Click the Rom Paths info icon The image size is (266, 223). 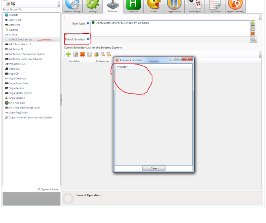(88, 23)
